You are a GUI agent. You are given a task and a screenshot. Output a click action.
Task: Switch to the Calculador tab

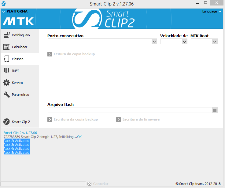20,47
